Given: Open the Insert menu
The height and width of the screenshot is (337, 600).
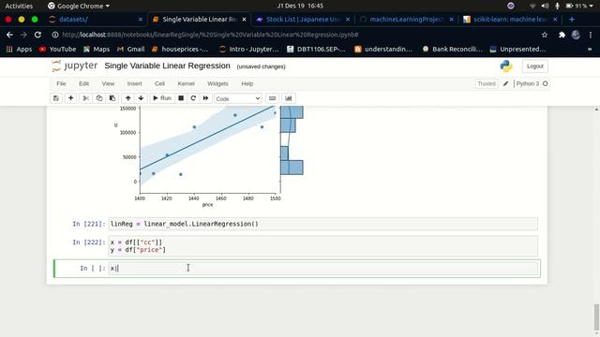Looking at the screenshot, I should (134, 83).
